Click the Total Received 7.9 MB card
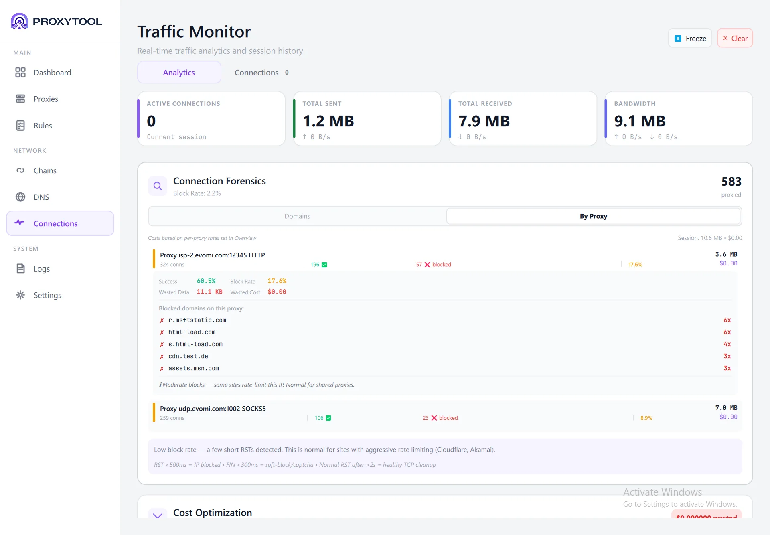Viewport: 770px width, 535px height. (x=523, y=119)
